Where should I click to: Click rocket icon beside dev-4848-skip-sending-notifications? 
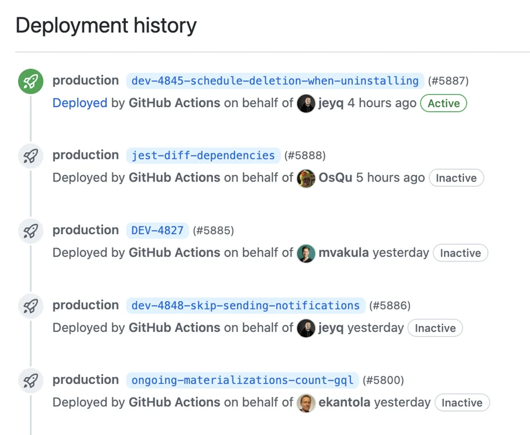tap(30, 306)
